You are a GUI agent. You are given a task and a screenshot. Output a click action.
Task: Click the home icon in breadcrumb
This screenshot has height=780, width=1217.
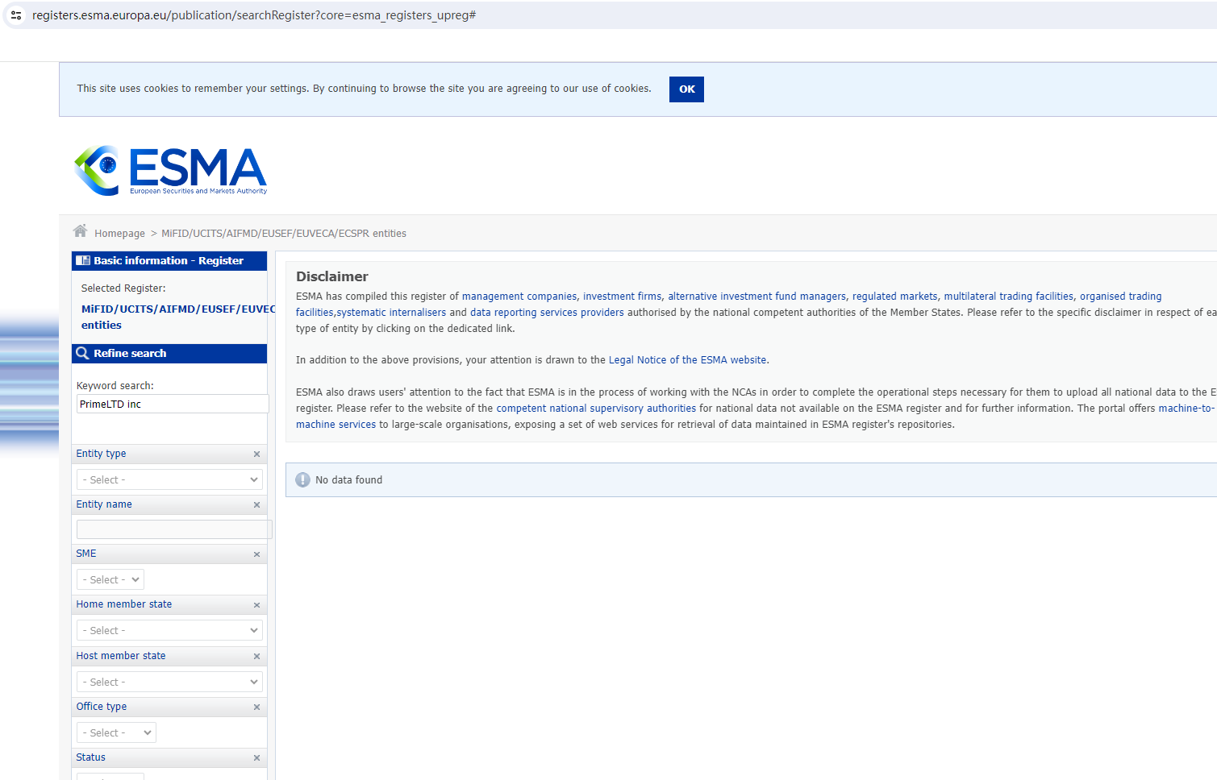point(81,231)
